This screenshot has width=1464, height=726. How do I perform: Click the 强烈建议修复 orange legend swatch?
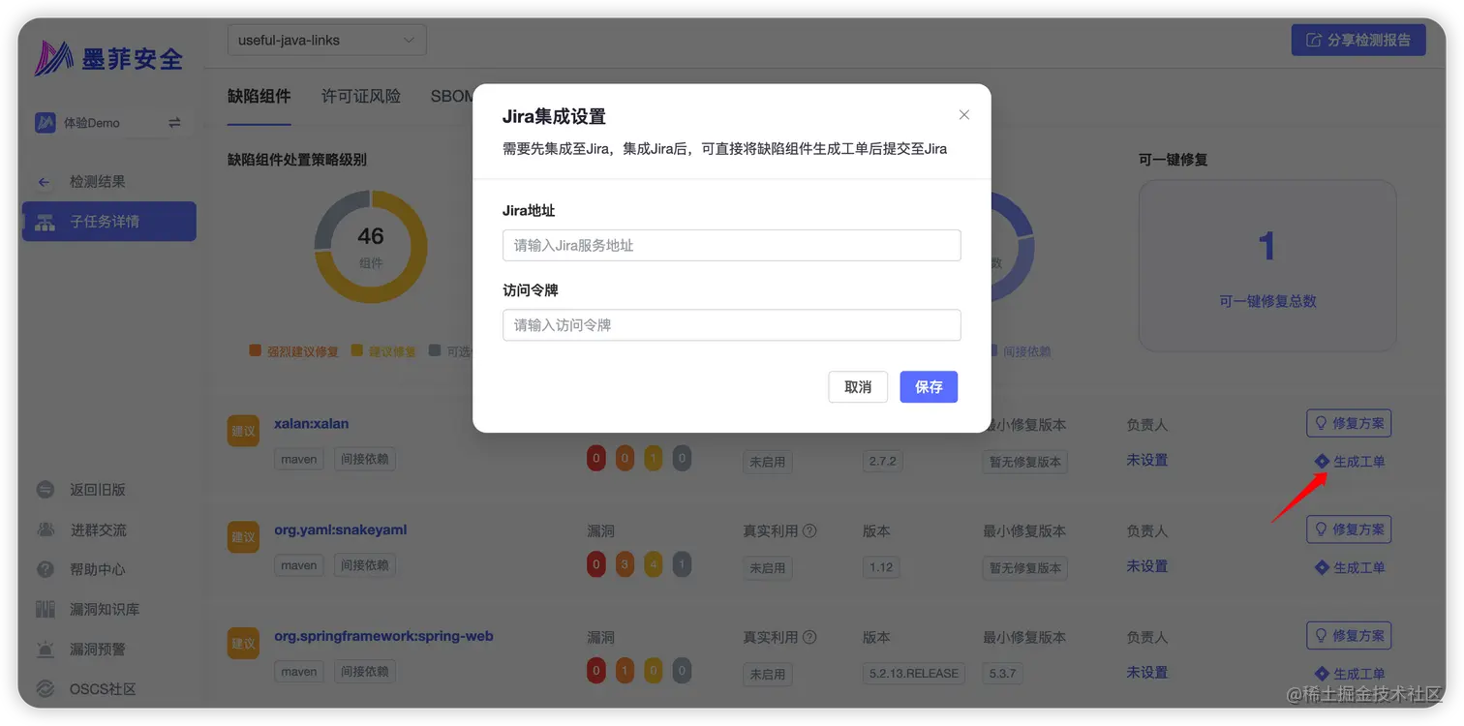point(255,350)
